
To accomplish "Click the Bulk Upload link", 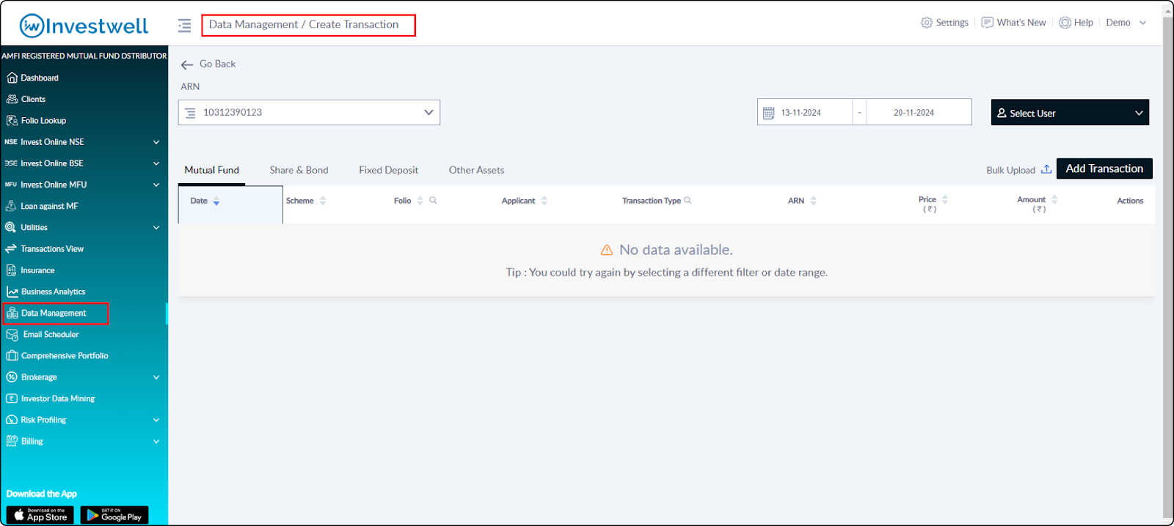I will tap(1010, 170).
